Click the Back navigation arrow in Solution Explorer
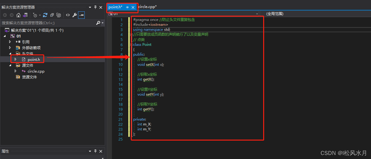Image resolution: width=371 pixels, height=159 pixels. 5,15
